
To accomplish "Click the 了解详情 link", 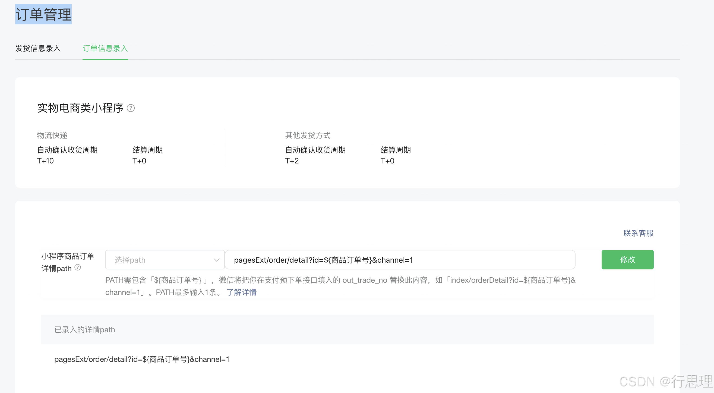I will [242, 292].
